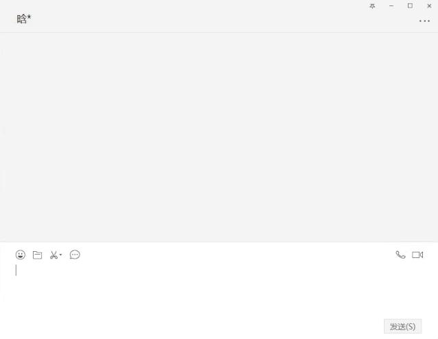Minimize the chat window
The image size is (438, 339).
391,6
